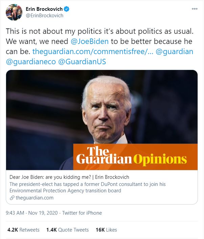This screenshot has height=239, width=204.
Task: Click the blue verified badge
Action: (66, 9)
